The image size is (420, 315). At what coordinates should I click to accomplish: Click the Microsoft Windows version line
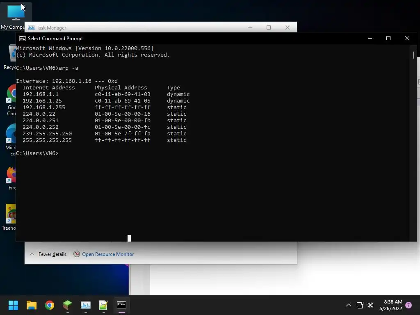[x=85, y=48]
